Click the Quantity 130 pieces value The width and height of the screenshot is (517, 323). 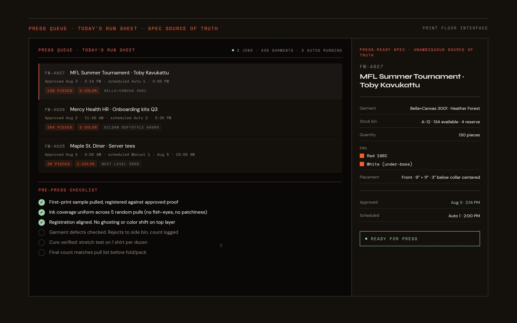[469, 135]
